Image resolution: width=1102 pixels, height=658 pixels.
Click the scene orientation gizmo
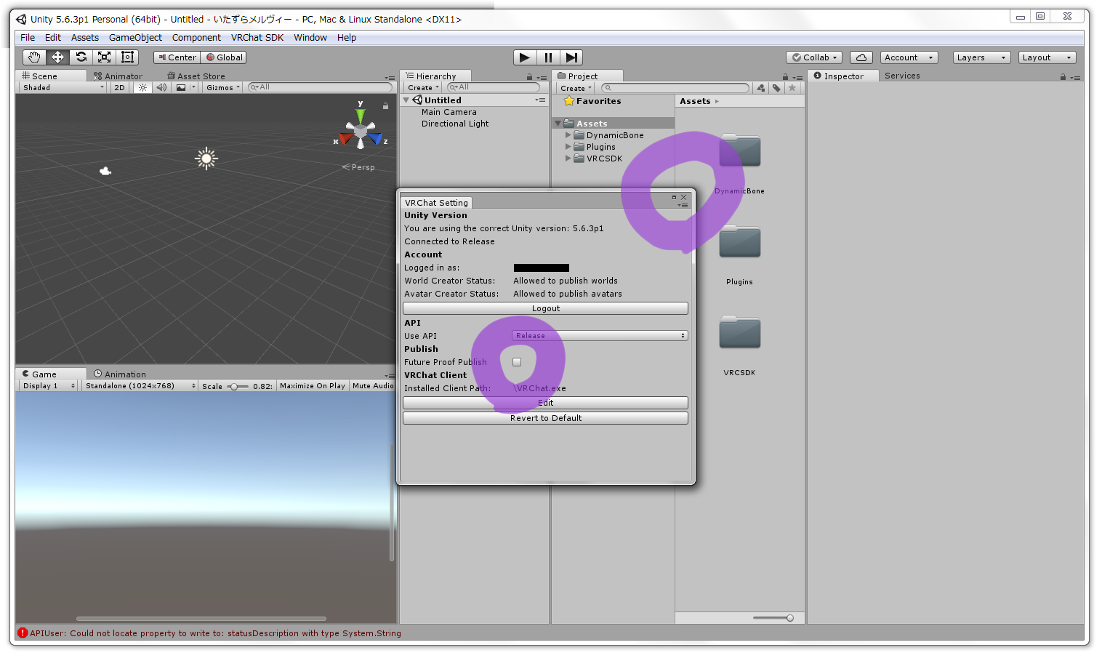(361, 132)
